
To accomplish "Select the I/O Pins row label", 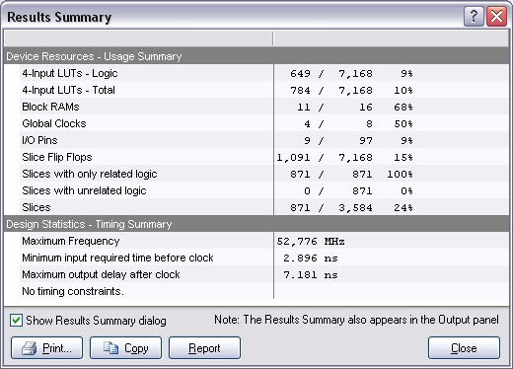I will click(x=39, y=140).
